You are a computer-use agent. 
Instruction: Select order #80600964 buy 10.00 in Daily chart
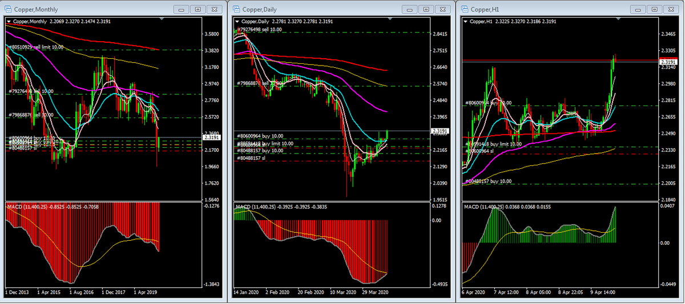coord(260,136)
